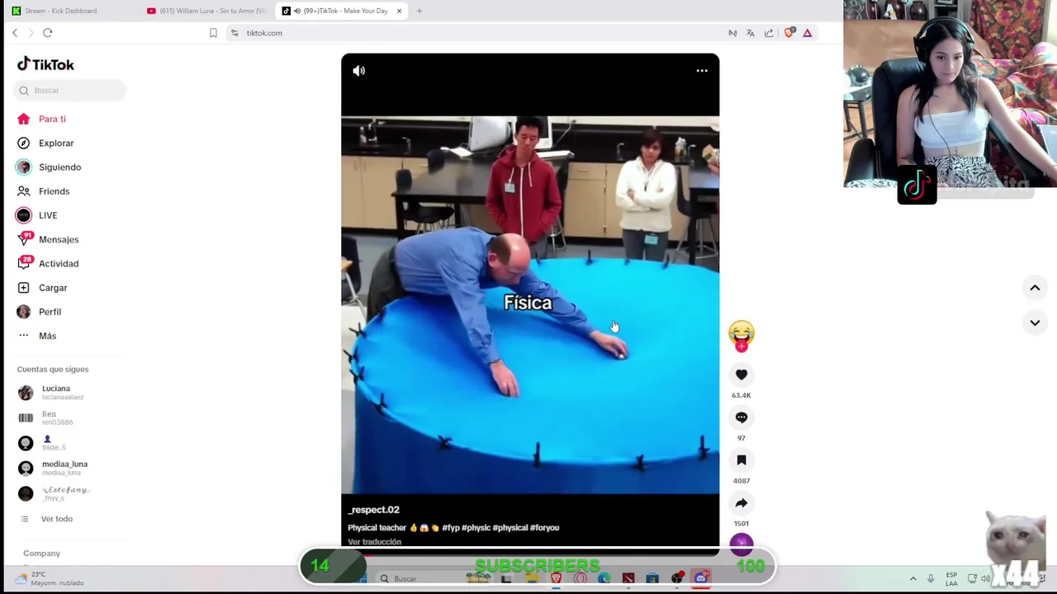Like the video with the heart icon
Viewport: 1057px width, 594px height.
[x=742, y=375]
